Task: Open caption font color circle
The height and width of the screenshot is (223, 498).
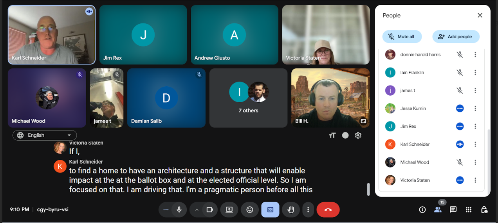Action: click(345, 136)
